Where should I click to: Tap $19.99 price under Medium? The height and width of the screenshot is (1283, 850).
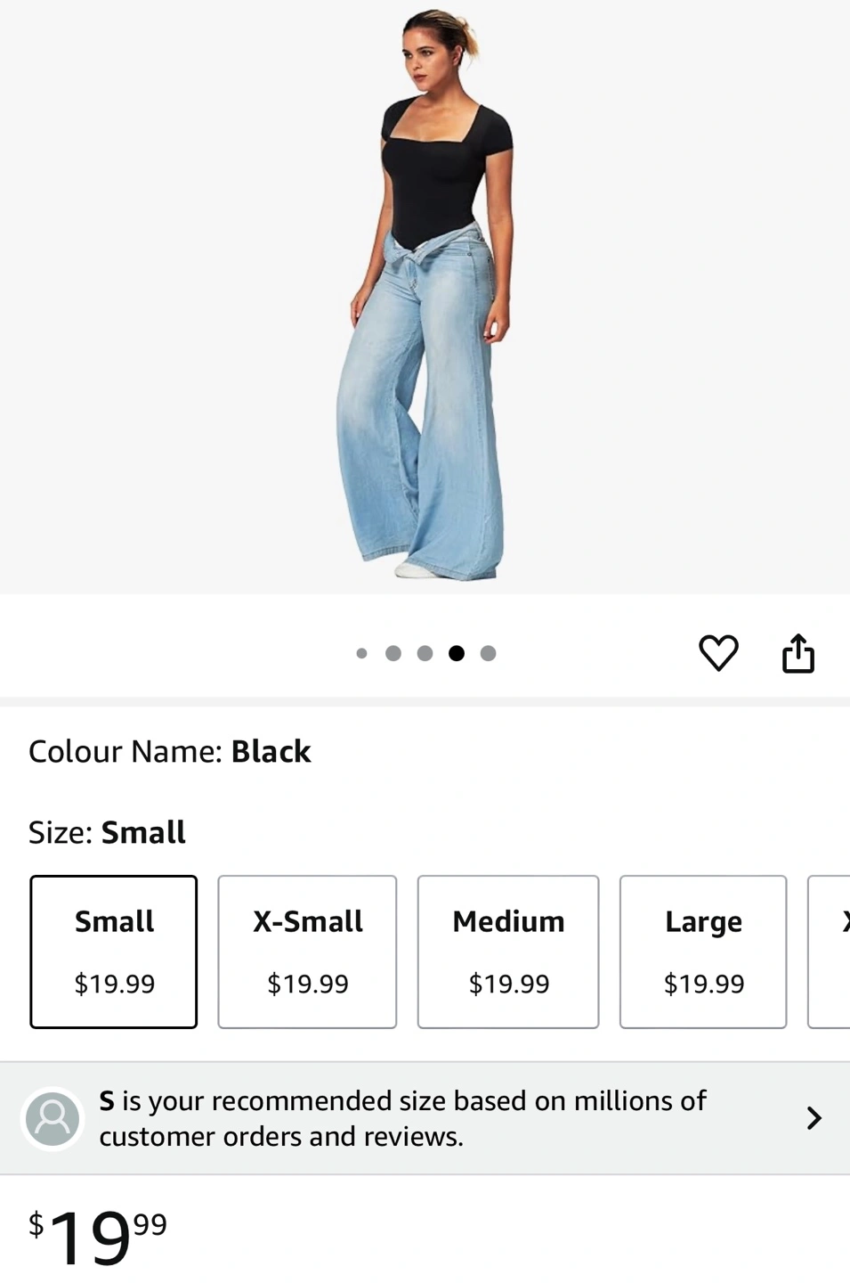click(x=508, y=984)
